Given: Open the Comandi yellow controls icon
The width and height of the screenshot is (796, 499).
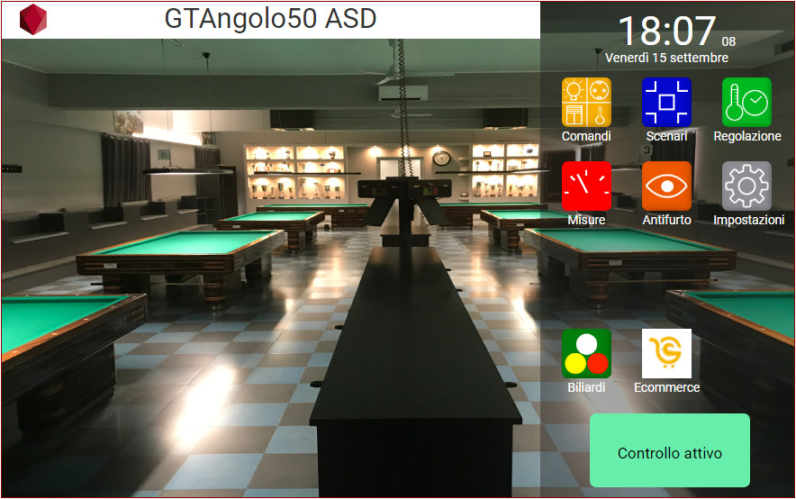Looking at the screenshot, I should coord(586,102).
